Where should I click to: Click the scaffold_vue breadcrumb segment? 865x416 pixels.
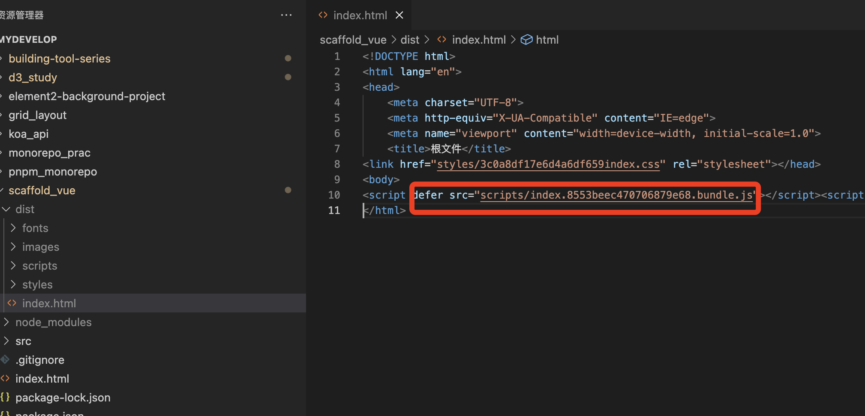tap(353, 40)
